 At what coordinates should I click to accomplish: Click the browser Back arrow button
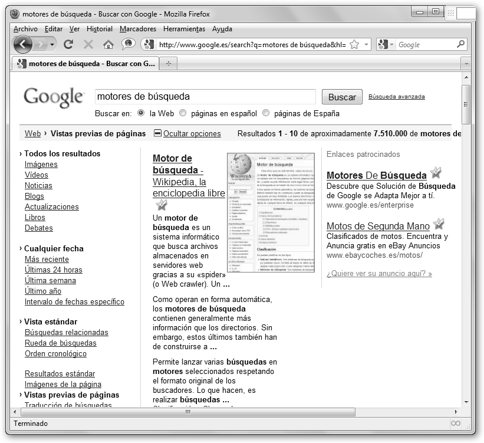click(x=23, y=44)
